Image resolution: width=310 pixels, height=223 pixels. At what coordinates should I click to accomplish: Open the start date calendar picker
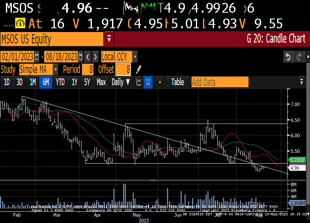pyautogui.click(x=37, y=57)
